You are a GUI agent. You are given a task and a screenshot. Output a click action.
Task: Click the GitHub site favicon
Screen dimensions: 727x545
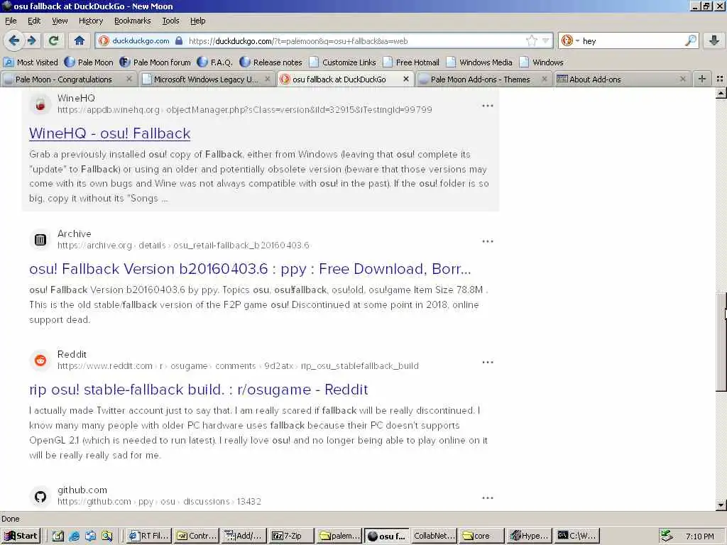pos(40,497)
